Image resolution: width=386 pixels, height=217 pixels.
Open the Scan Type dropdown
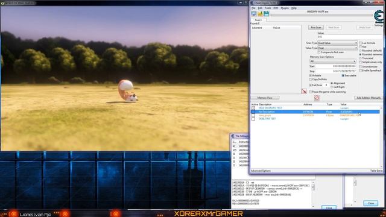click(x=338, y=43)
